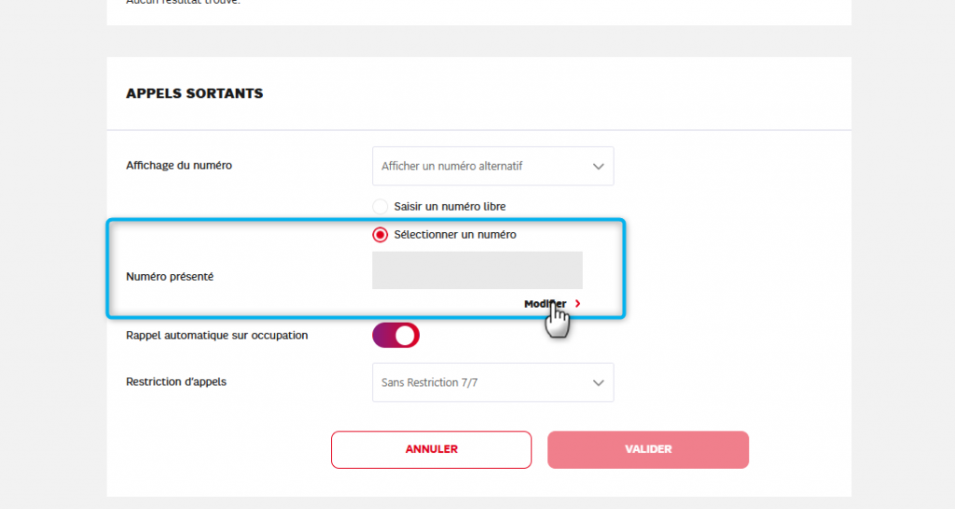Click the "Modifier" link
The height and width of the screenshot is (509, 955).
(545, 304)
